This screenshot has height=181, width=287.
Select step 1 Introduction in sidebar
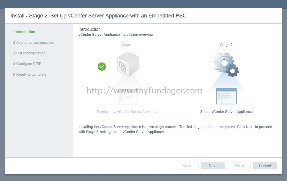[x=24, y=32]
